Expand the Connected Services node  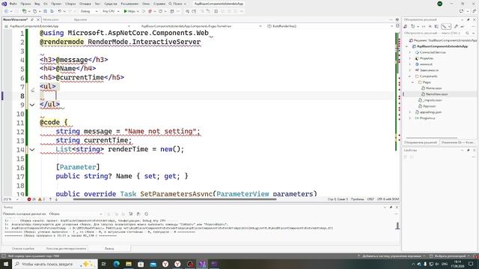click(410, 52)
